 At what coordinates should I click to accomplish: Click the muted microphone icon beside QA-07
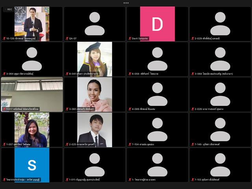tap(67, 39)
